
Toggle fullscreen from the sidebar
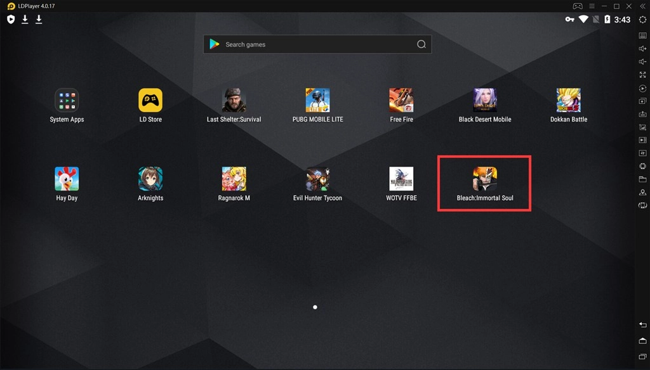(642, 75)
